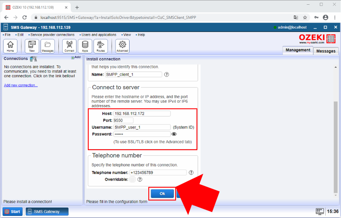Bookmark this page with the star icon
Screen dimensions: 341x218
click(x=305, y=17)
